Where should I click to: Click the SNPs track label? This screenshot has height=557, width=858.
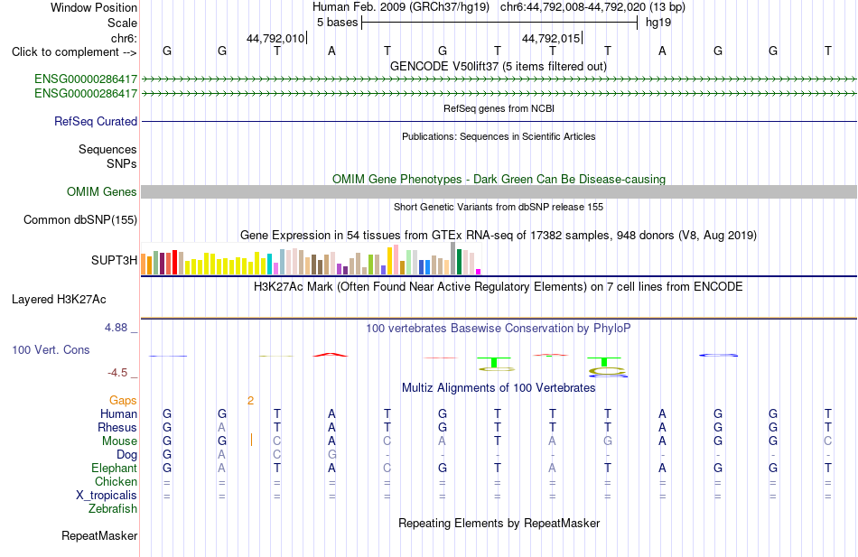click(122, 163)
